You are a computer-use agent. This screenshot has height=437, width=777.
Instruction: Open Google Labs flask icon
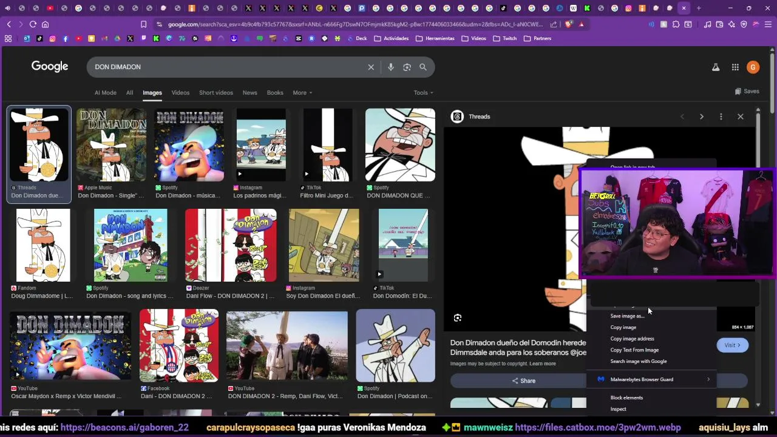pos(716,67)
